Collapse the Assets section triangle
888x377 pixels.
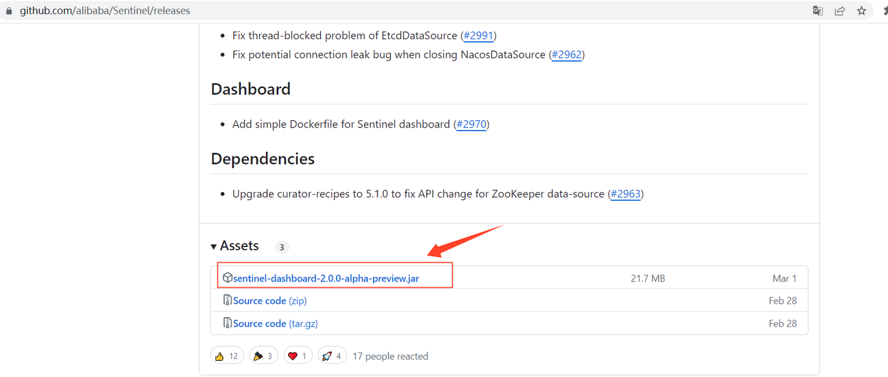tap(214, 246)
